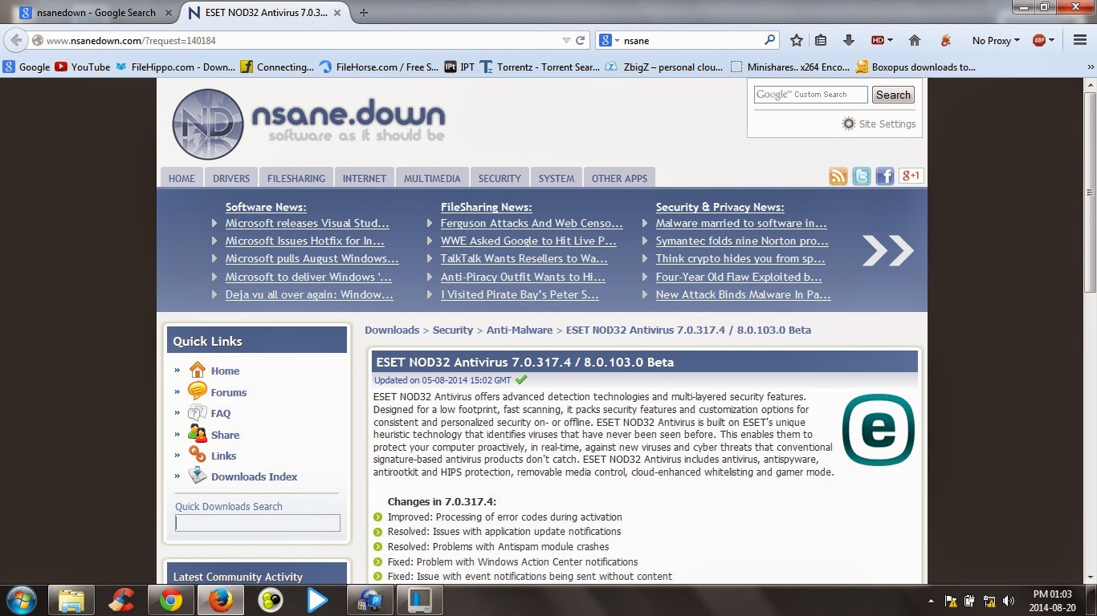Image resolution: width=1097 pixels, height=616 pixels.
Task: Bookmark this page with the star icon
Action: [796, 40]
